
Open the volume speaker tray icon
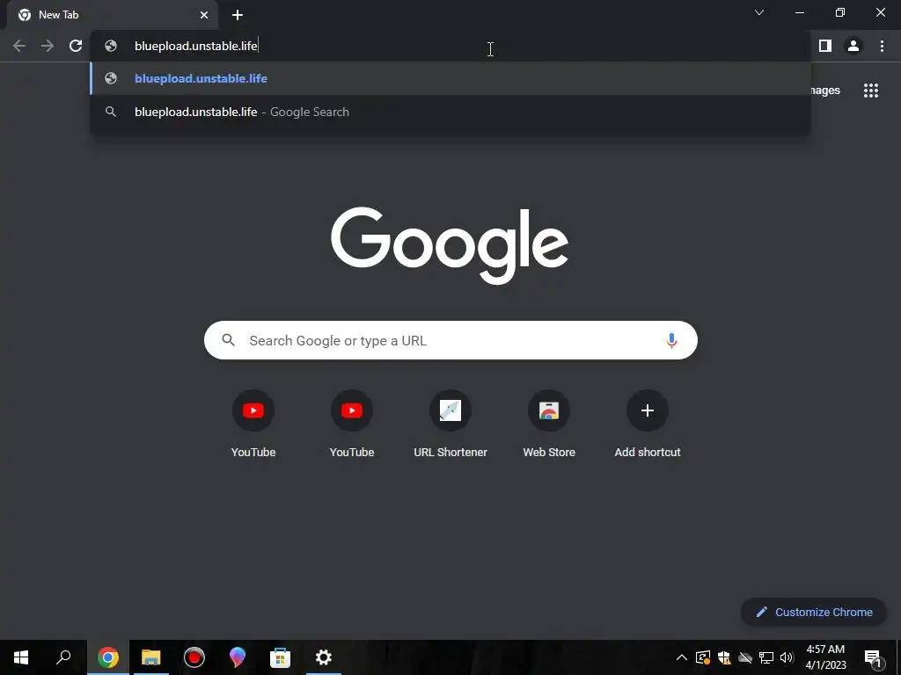(x=787, y=657)
